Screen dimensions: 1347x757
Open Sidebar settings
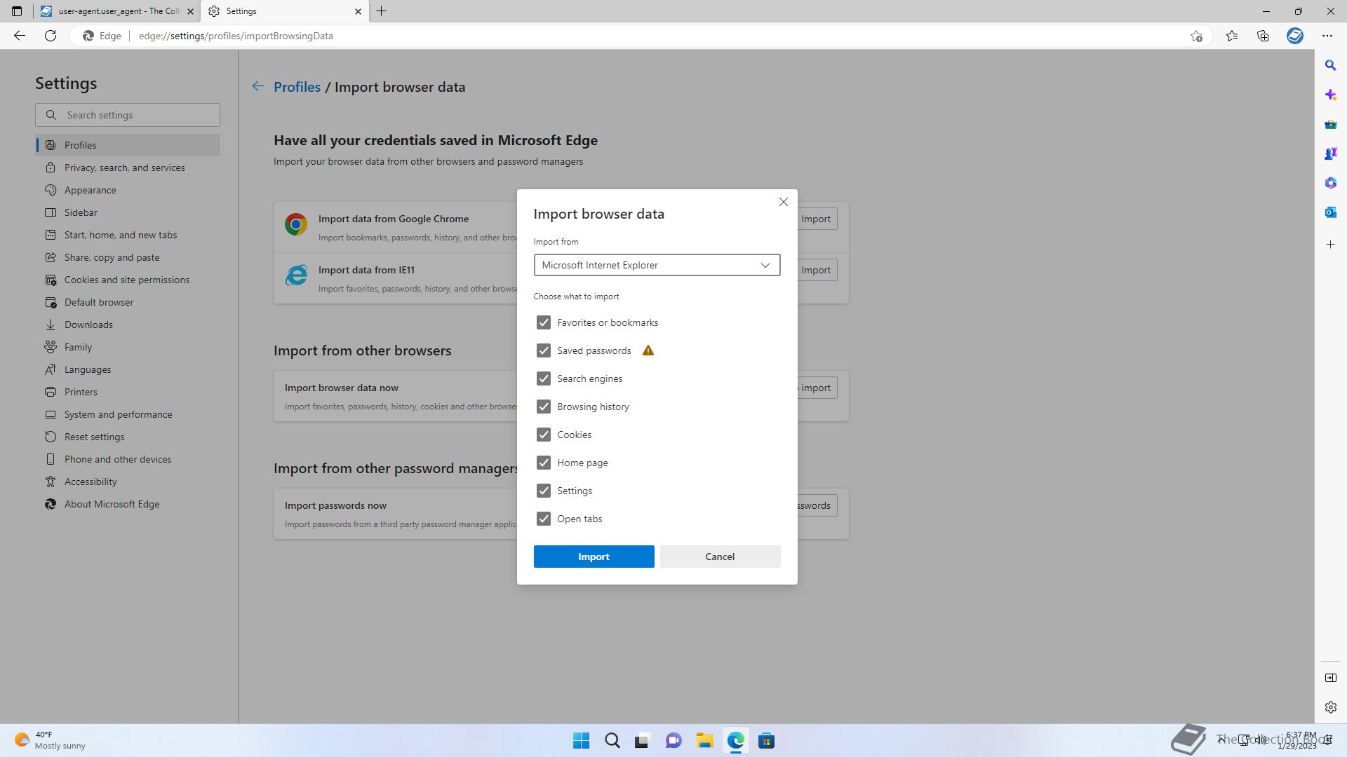[128, 212]
